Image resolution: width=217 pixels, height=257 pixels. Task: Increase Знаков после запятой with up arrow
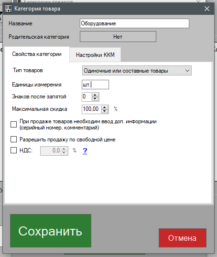pyautogui.click(x=95, y=95)
